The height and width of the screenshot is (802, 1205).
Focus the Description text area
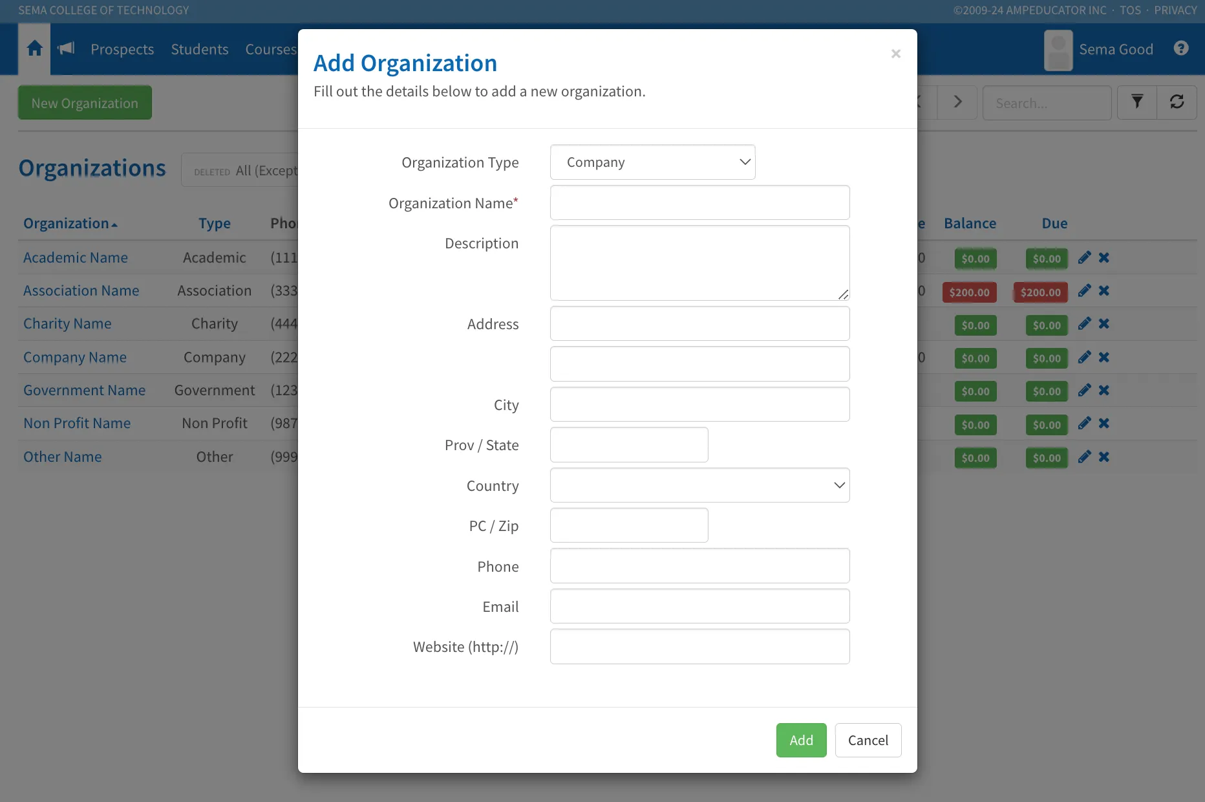(x=700, y=263)
